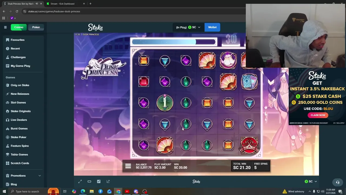Click the site info icon in address bar
Viewport: 346px width, 195px height.
pyautogui.click(x=25, y=11)
